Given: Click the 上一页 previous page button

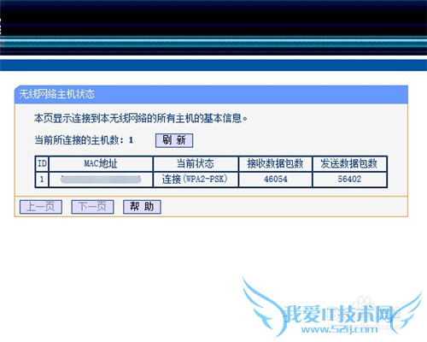Looking at the screenshot, I should (x=41, y=207).
